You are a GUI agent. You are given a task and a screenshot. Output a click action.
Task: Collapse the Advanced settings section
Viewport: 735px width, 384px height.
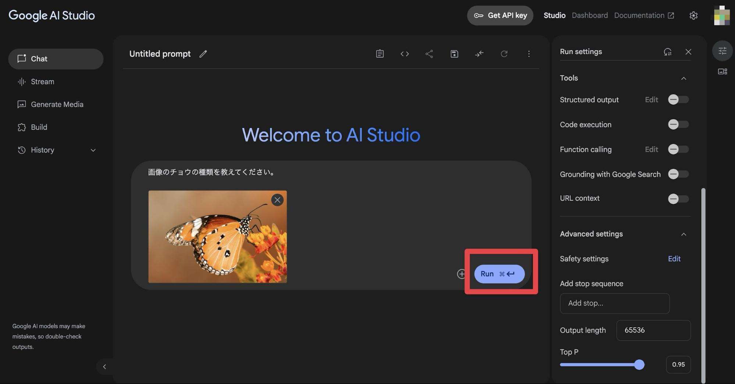684,234
